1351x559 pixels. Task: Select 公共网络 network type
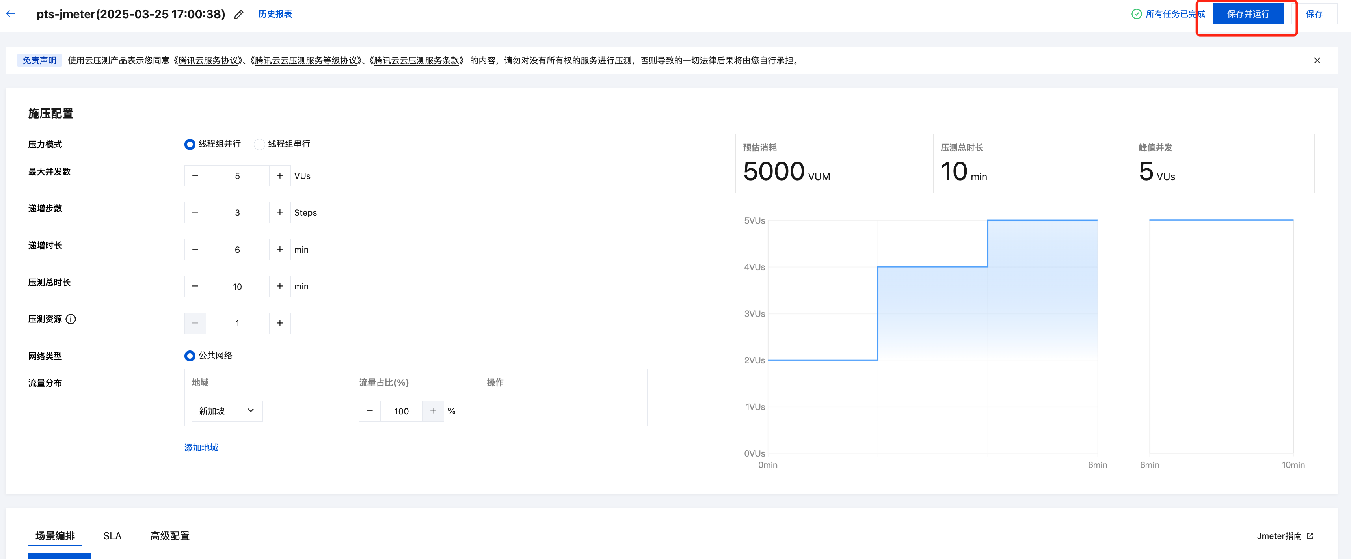tap(190, 356)
